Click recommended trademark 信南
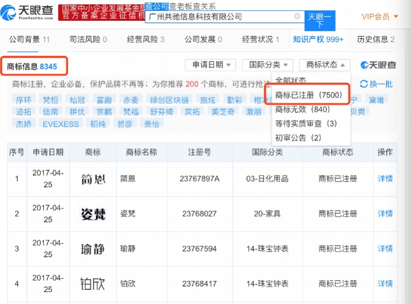Screen dimensions: 411x304 pos(50,112)
